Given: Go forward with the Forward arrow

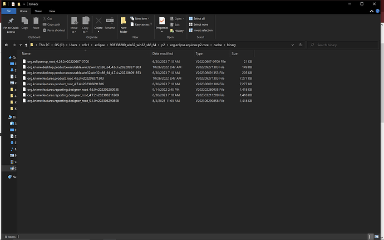Looking at the screenshot, I should click(x=14, y=45).
